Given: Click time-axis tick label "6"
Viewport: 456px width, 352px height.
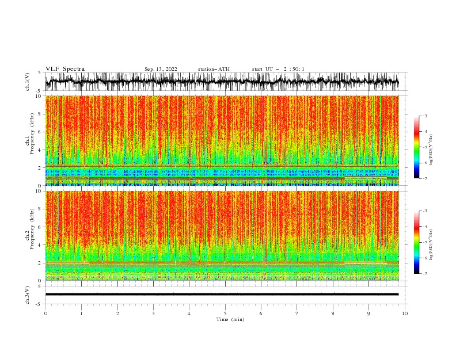Looking at the screenshot, I should click(261, 313).
